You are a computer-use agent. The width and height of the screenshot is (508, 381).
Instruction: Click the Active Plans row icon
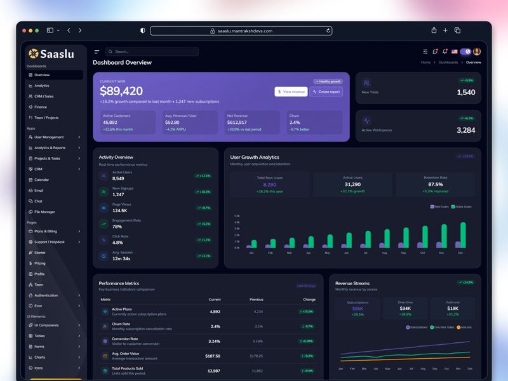(x=105, y=312)
